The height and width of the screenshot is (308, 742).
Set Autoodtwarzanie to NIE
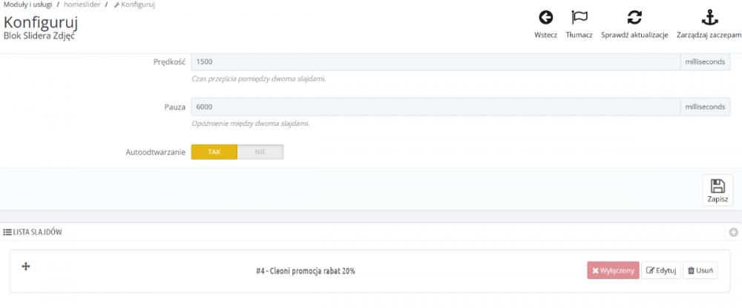point(260,152)
